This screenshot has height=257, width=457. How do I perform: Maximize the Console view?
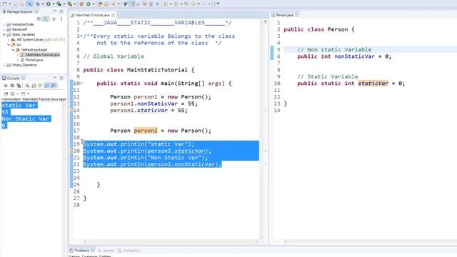[x=61, y=78]
